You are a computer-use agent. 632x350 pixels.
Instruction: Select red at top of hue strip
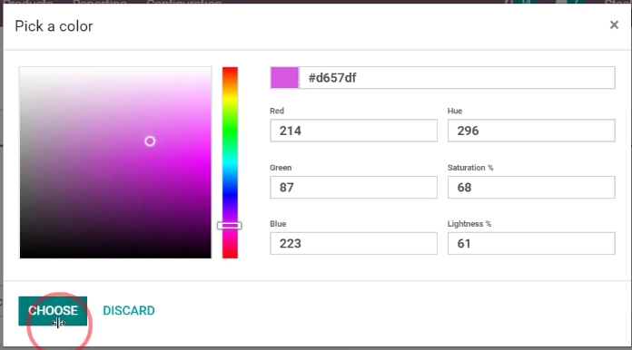tap(230, 70)
